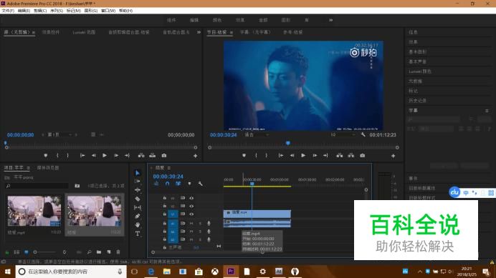Toggle V2 track output eye
Viewport: 496px width, 278px height.
pyautogui.click(x=191, y=206)
